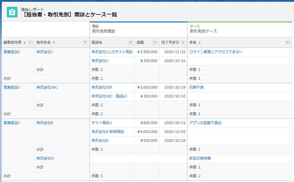
Task: Select the 2020/10/28 close date cell
Action: [173, 141]
